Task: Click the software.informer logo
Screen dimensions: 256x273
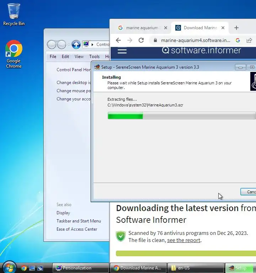Action: [202, 50]
